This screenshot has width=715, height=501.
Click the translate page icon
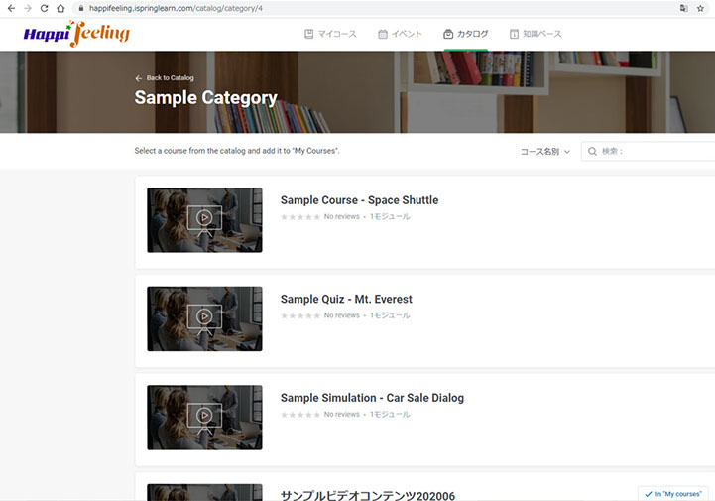[x=683, y=8]
